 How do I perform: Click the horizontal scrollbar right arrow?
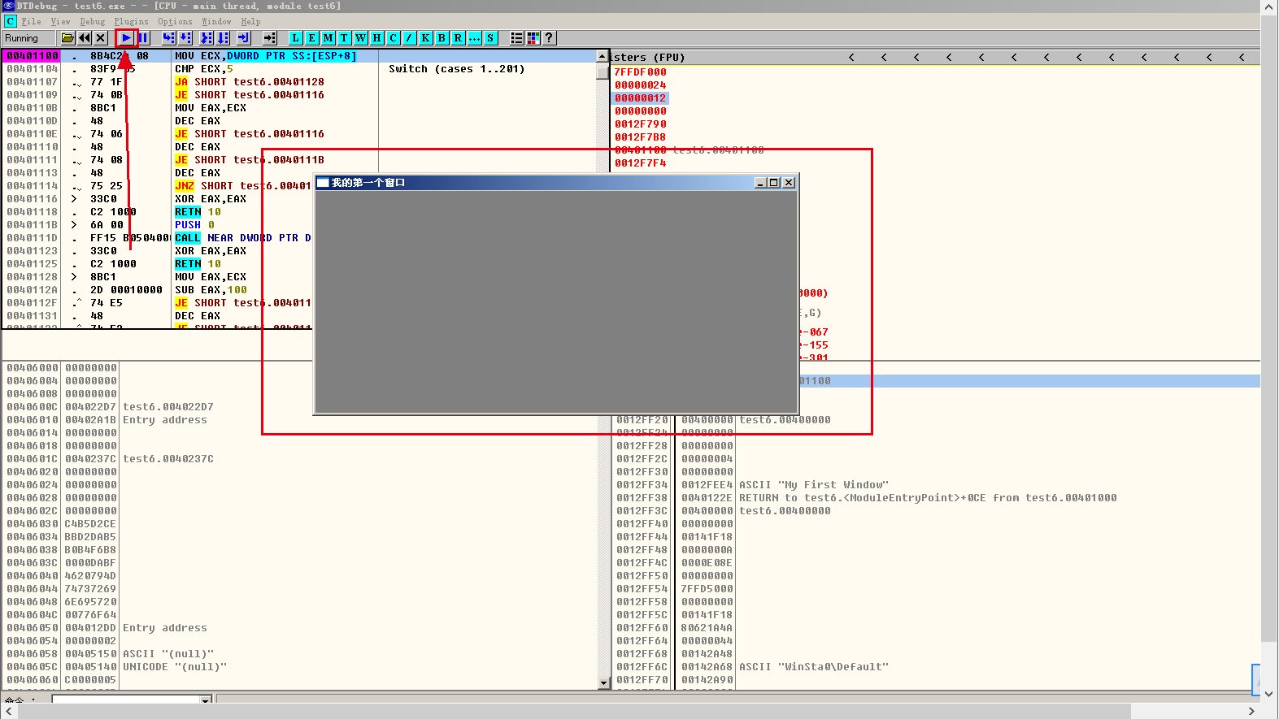[x=1251, y=711]
